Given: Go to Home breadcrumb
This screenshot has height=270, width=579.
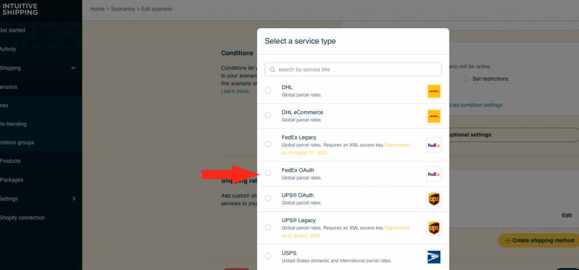Looking at the screenshot, I should click(97, 9).
